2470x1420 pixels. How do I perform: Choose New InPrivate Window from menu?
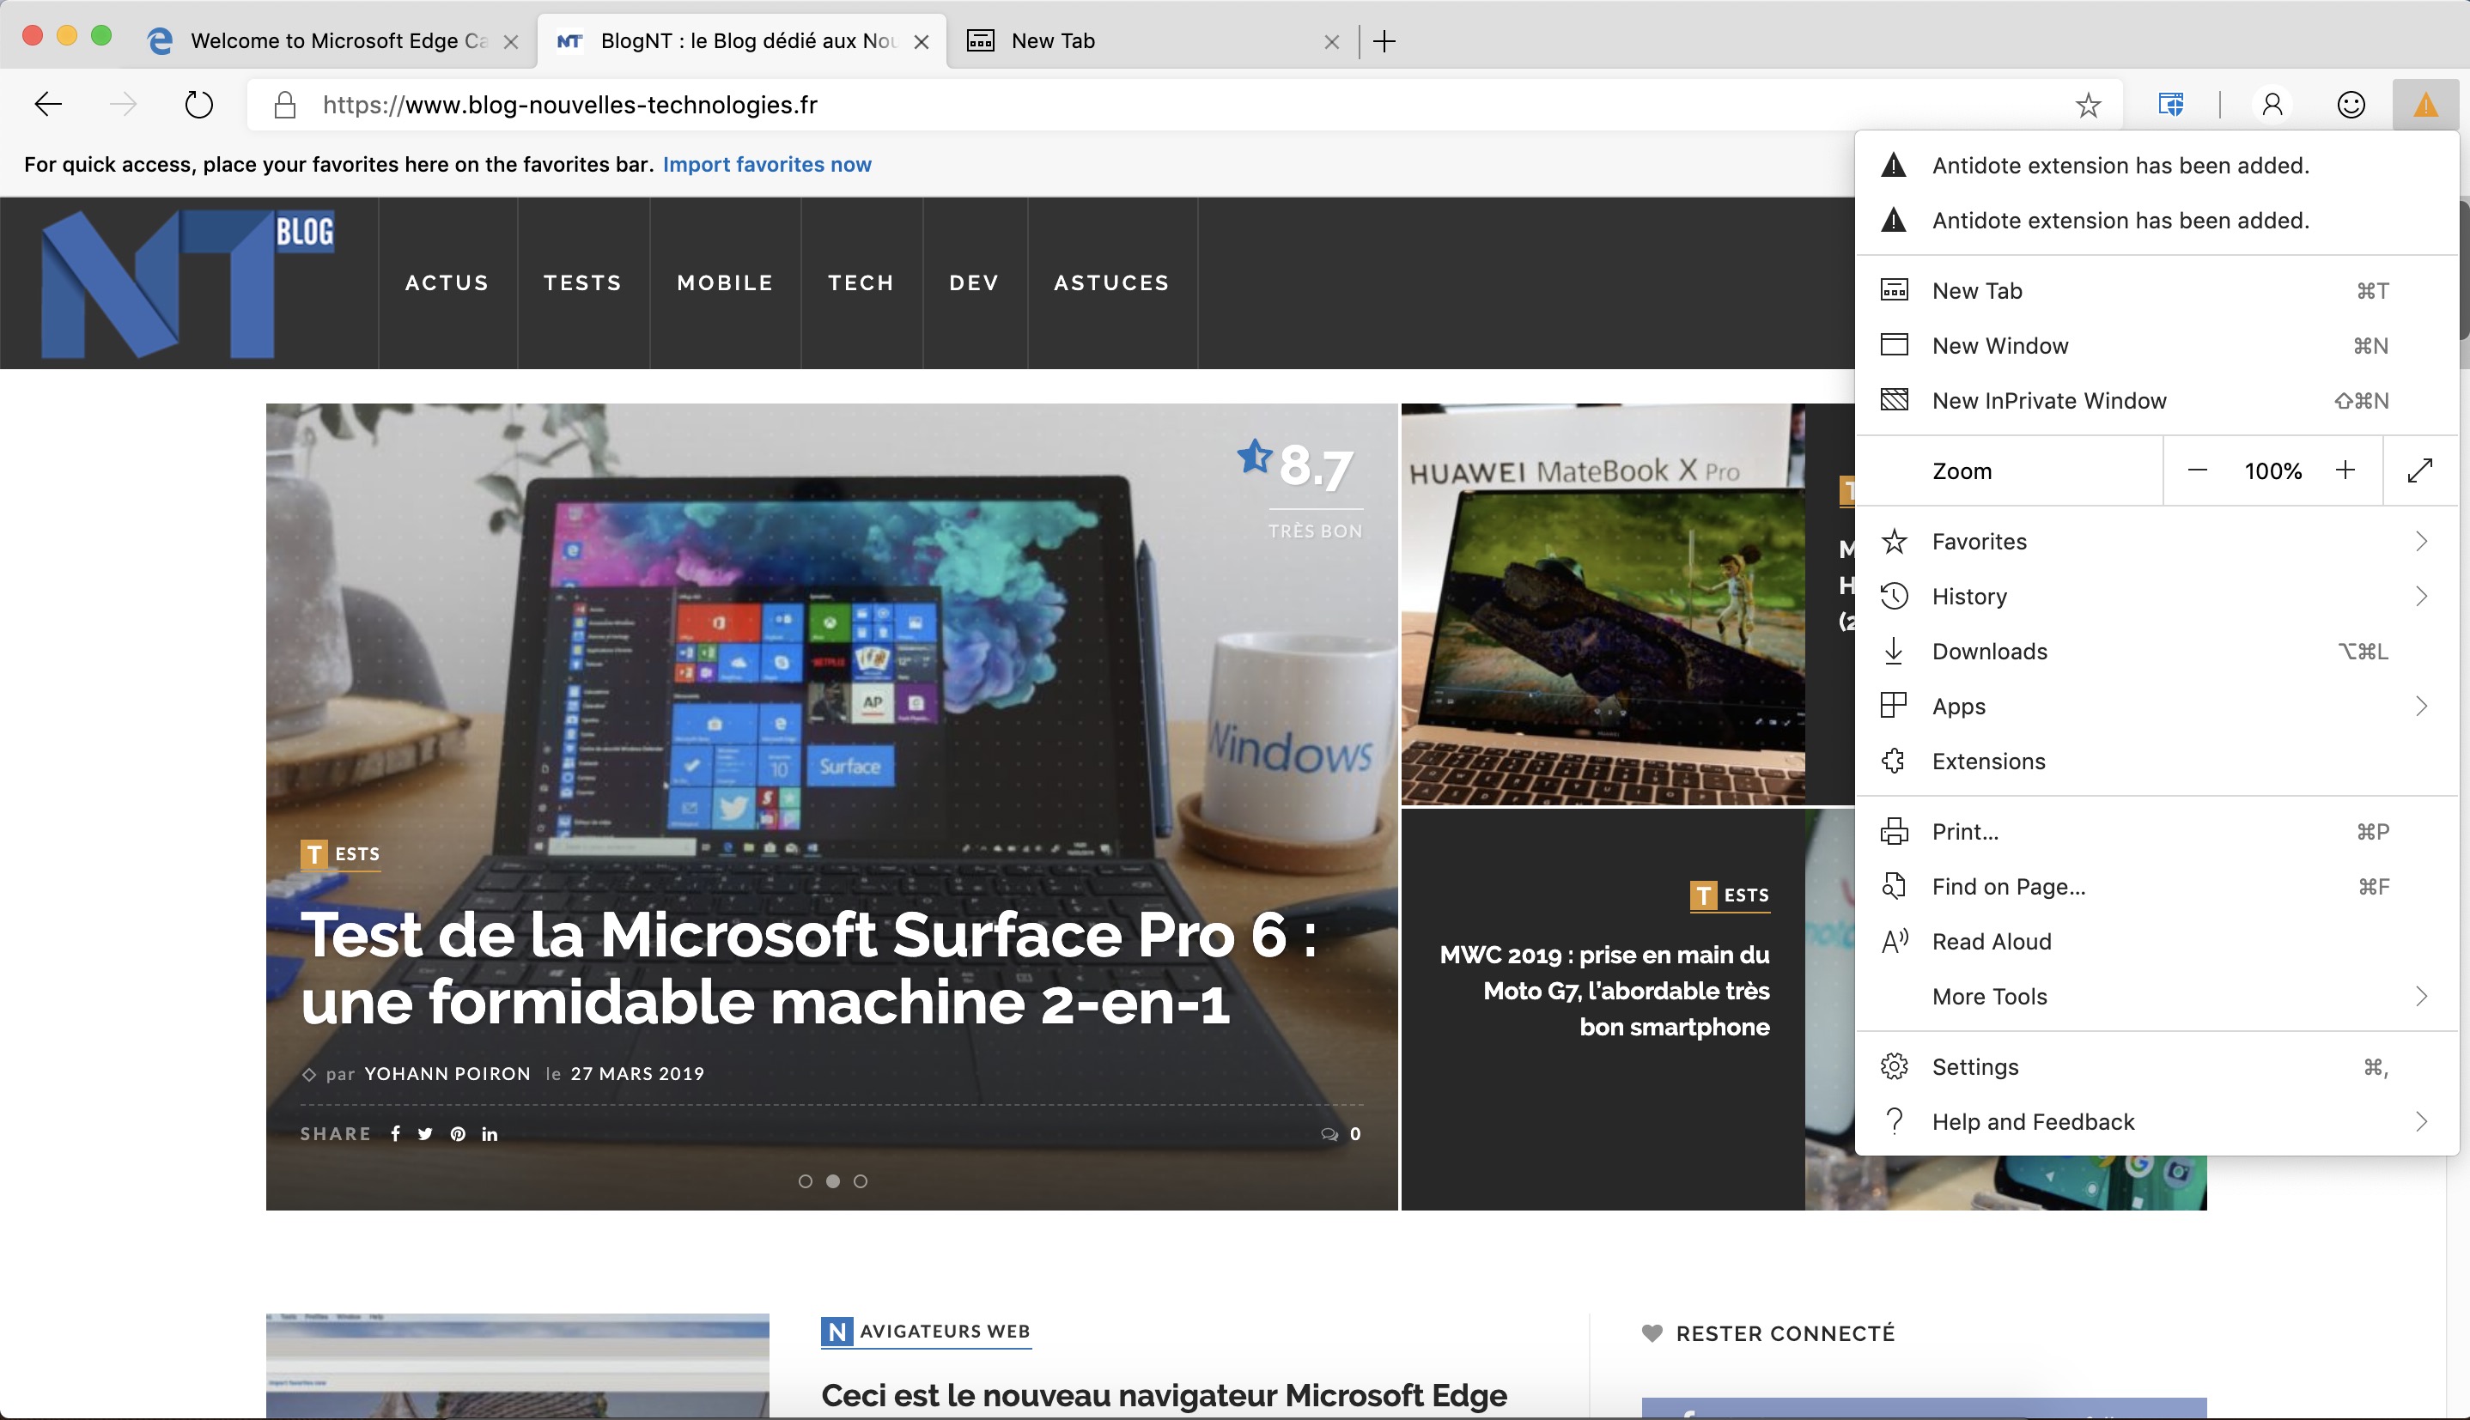tap(2048, 401)
